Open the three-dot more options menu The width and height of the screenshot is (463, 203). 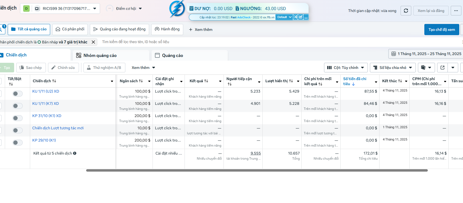pos(456,11)
